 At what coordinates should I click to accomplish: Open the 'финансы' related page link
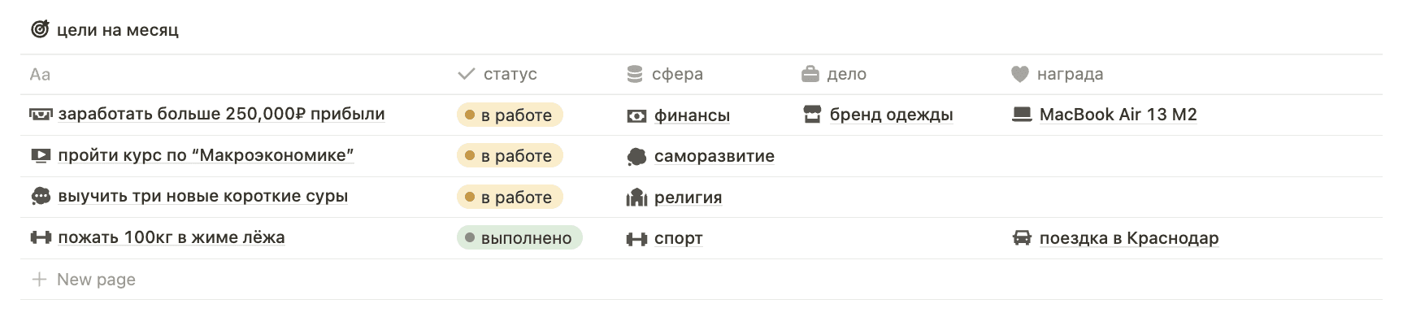coord(692,115)
